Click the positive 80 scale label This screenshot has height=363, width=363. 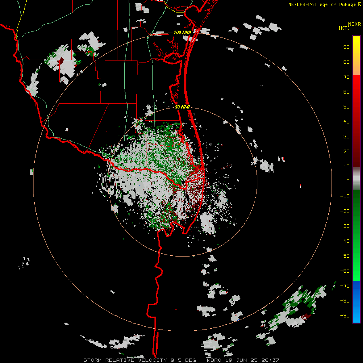346,62
